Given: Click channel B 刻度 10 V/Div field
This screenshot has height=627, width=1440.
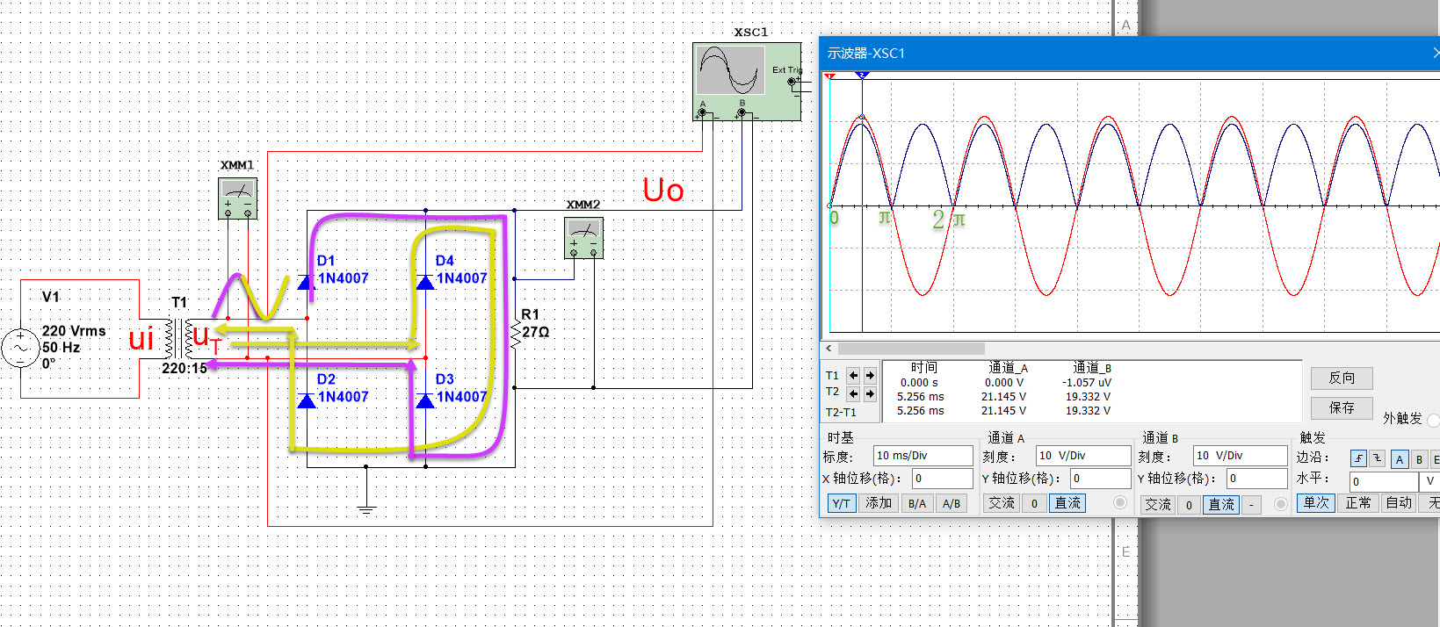Looking at the screenshot, I should (1240, 456).
